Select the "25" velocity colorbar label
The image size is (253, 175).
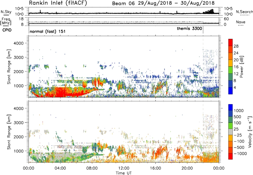coord(236,129)
